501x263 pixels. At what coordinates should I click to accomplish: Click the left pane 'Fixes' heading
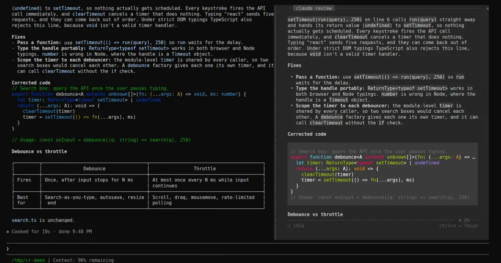click(19, 37)
